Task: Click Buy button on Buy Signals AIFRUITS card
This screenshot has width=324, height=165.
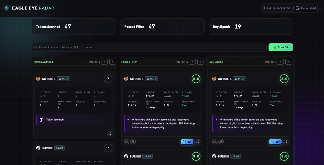Action: [275, 142]
